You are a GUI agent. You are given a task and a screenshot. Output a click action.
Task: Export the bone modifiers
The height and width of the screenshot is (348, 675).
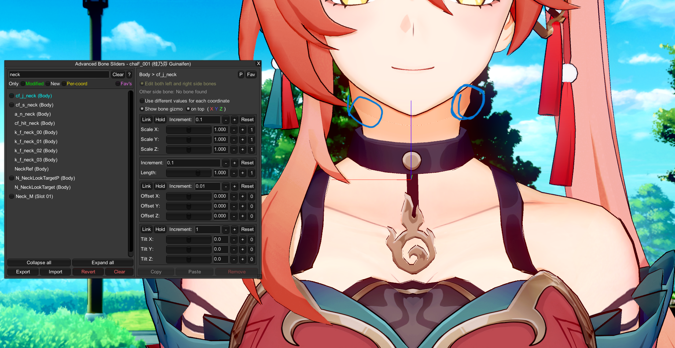click(23, 272)
